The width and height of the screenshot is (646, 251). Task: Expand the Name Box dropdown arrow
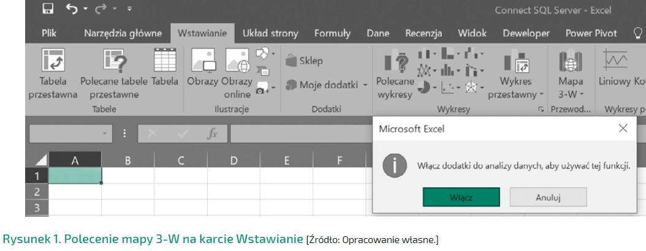click(105, 132)
